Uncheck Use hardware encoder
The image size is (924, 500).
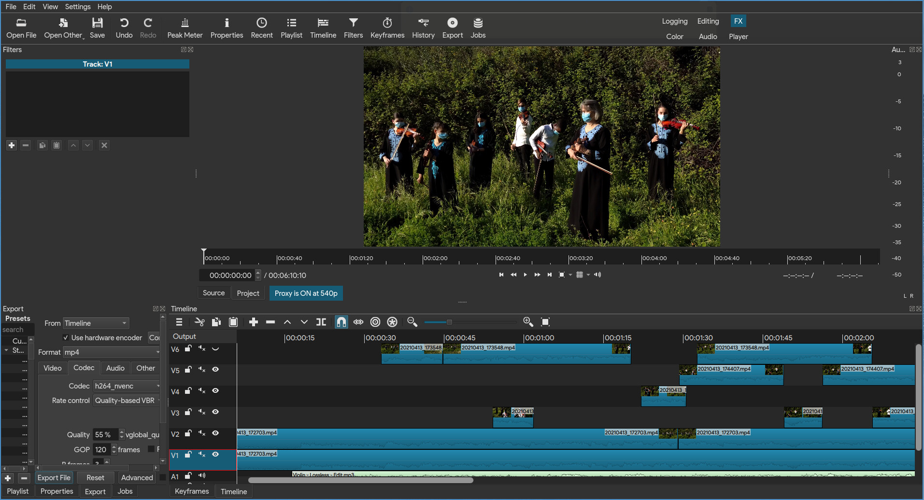click(66, 338)
